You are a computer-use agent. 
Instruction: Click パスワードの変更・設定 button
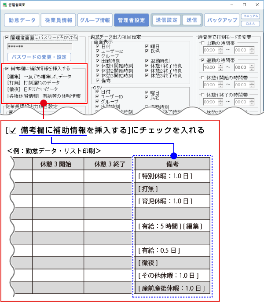click(39, 57)
